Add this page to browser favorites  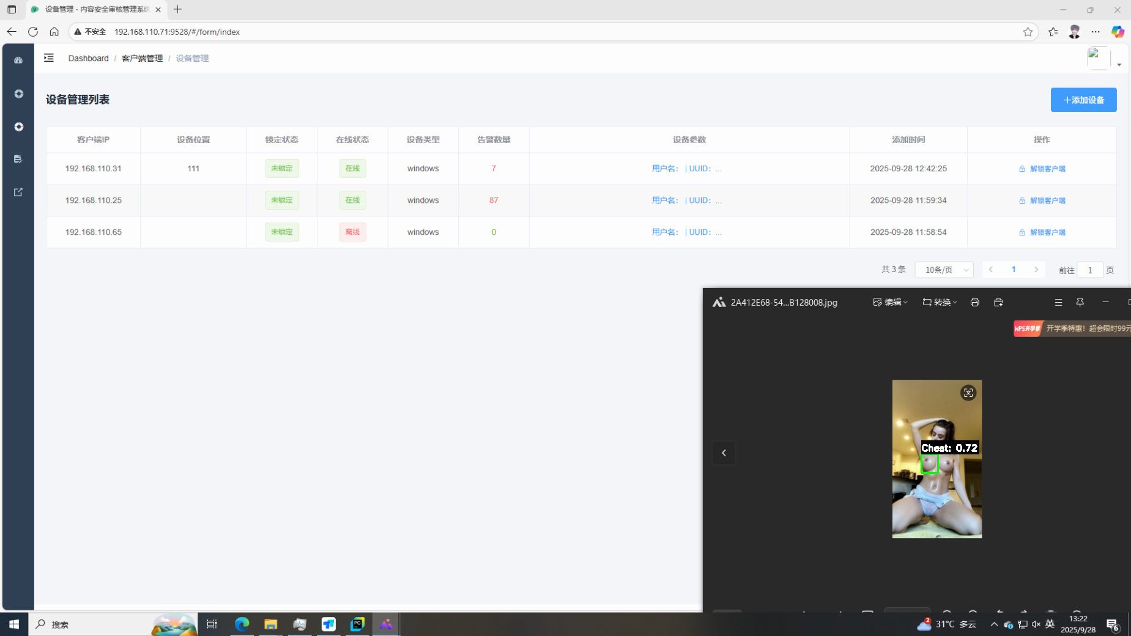[x=1028, y=32]
